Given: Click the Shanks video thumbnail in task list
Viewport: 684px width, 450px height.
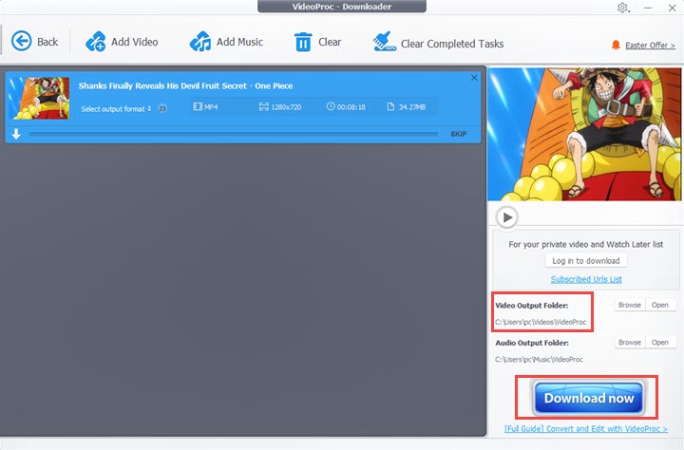Looking at the screenshot, I should 39,98.
